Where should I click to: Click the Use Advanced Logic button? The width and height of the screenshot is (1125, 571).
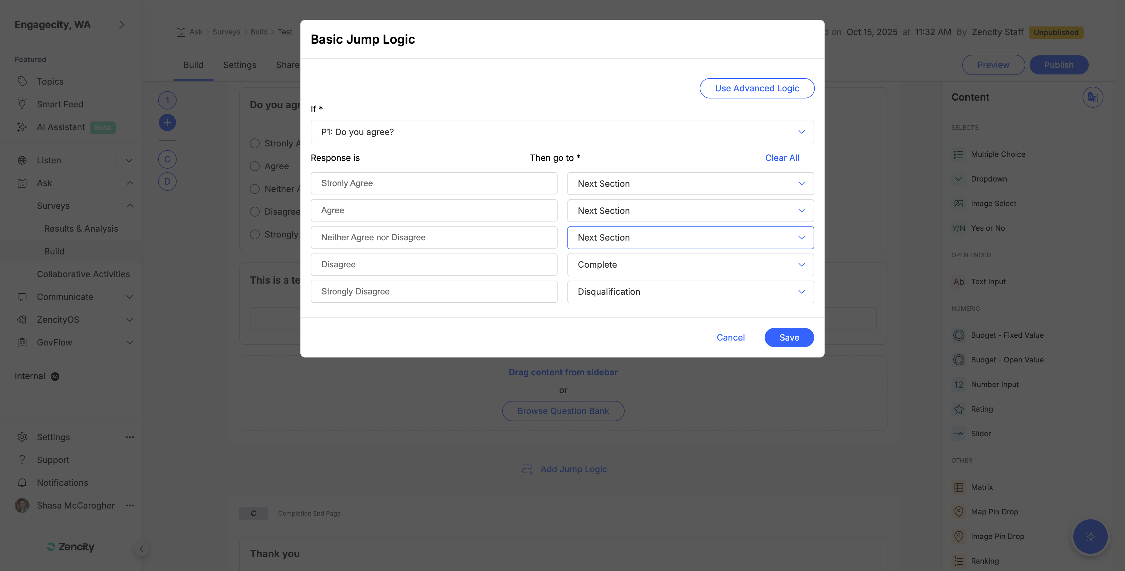coord(756,88)
